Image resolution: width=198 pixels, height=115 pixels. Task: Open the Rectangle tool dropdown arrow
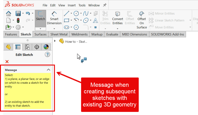click(x=71, y=20)
